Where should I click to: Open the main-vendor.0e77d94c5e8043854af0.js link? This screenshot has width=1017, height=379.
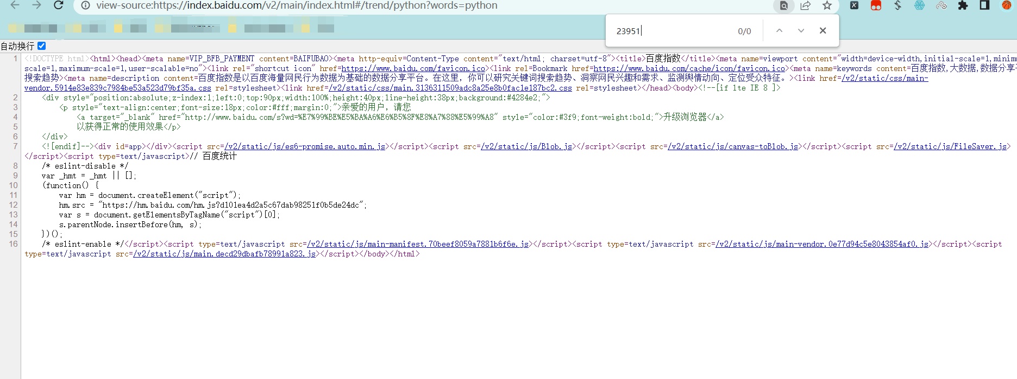pos(821,245)
